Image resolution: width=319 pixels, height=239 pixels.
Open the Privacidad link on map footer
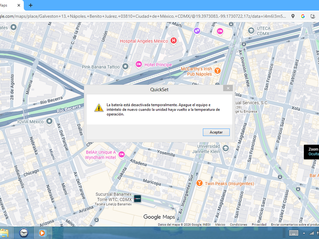pos(259,225)
